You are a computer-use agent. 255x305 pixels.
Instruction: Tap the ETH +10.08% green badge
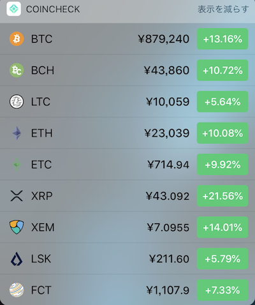point(222,133)
